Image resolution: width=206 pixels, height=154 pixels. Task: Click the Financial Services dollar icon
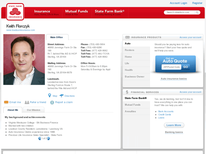click(x=127, y=92)
